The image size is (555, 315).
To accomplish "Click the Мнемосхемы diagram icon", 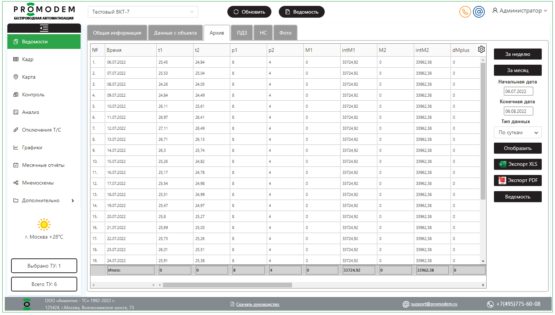I will pos(16,183).
